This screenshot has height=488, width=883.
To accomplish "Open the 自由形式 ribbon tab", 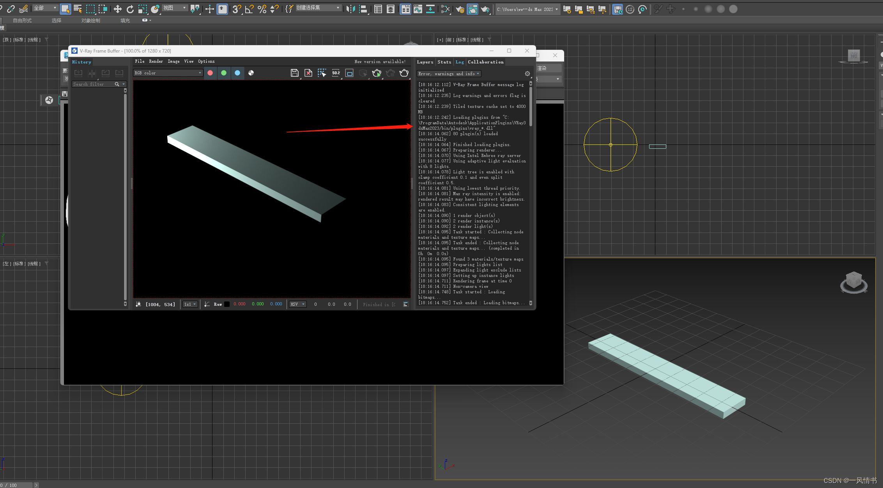I will 22,20.
